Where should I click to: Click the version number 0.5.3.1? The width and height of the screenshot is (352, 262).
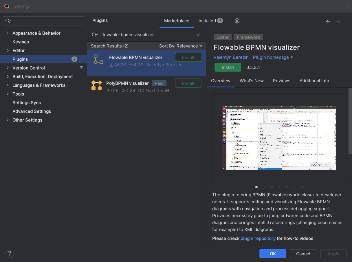tap(253, 67)
